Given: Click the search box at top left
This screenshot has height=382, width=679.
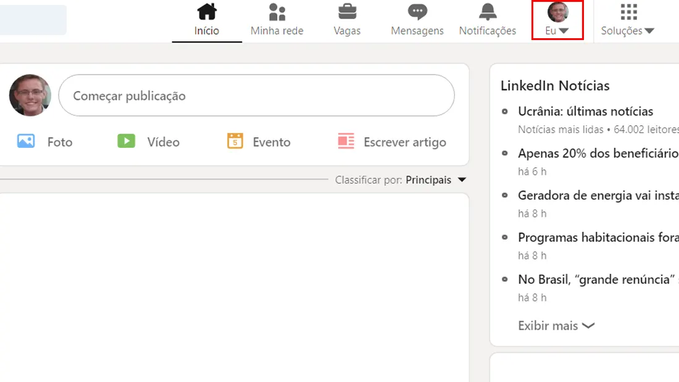Looking at the screenshot, I should click(x=33, y=20).
